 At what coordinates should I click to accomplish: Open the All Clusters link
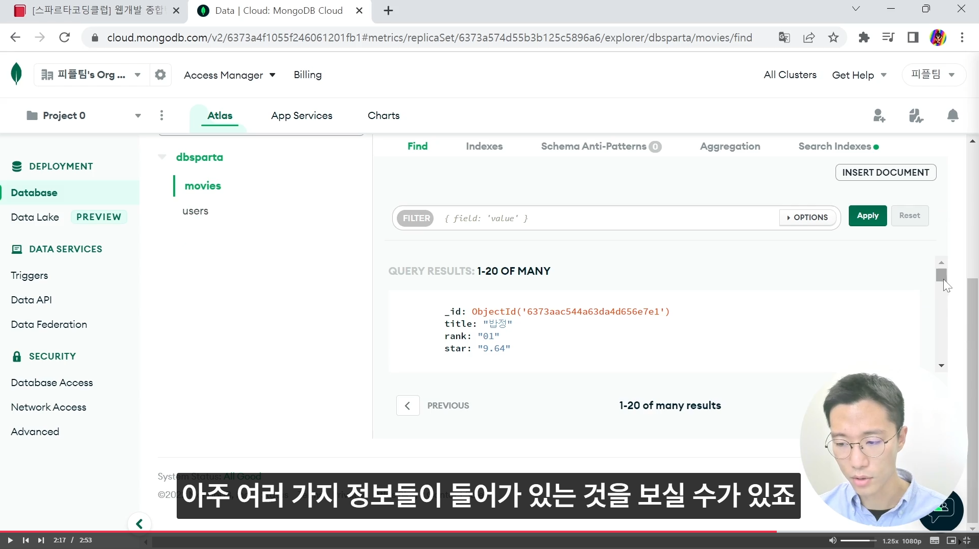(x=790, y=75)
